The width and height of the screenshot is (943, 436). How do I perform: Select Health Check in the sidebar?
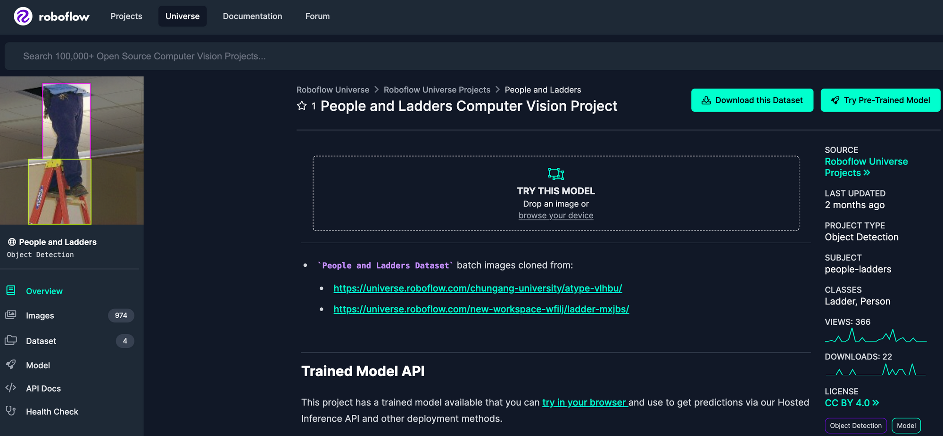pos(52,411)
